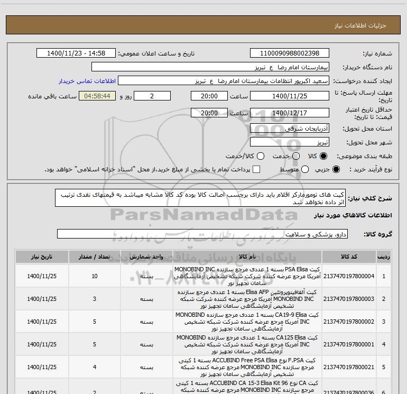Click the announcement date field 1400/11/23 - 14:58

coord(76,53)
